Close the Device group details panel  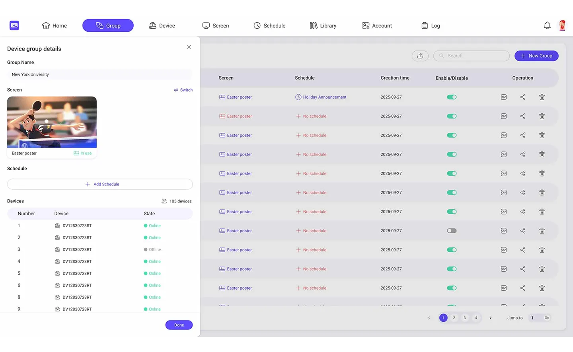(189, 47)
